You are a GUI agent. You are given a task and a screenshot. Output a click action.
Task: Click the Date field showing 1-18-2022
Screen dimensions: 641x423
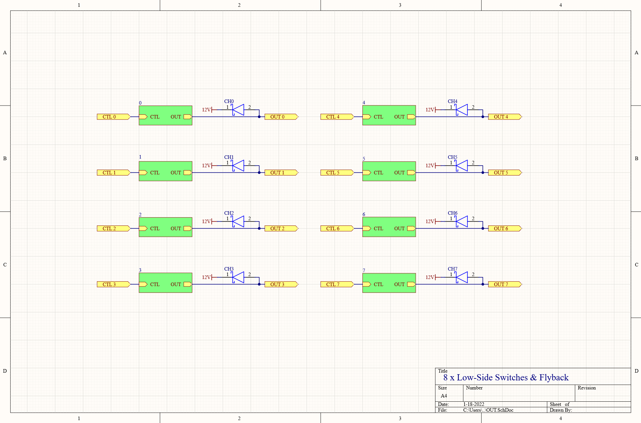(x=473, y=404)
